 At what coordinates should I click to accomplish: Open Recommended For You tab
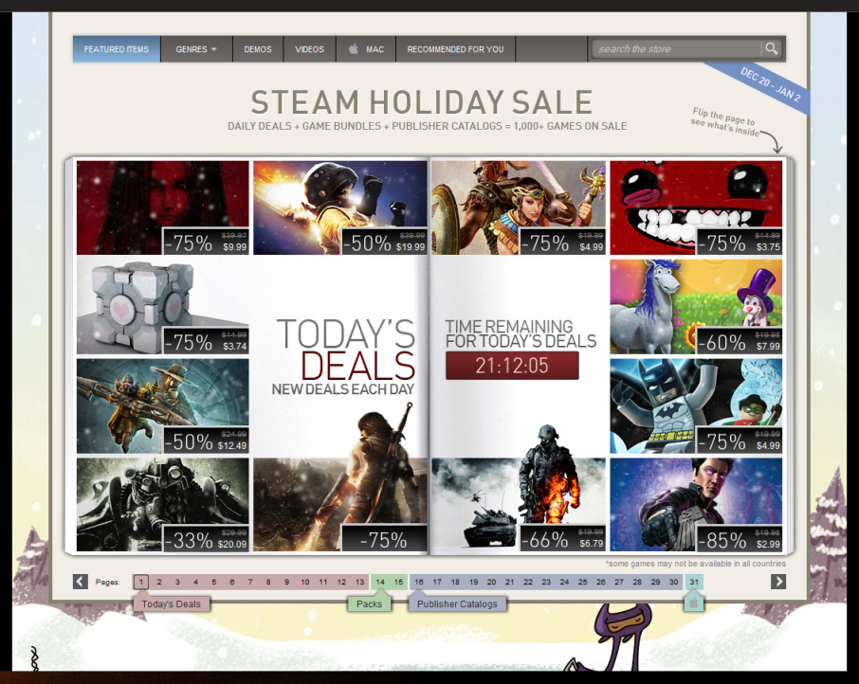pos(455,49)
